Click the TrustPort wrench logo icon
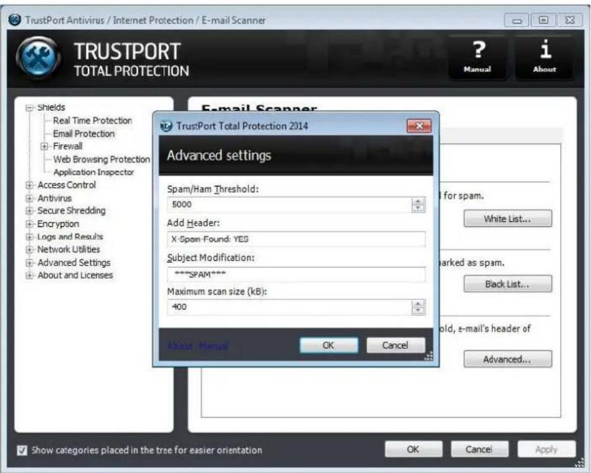This screenshot has width=591, height=473. (x=39, y=58)
